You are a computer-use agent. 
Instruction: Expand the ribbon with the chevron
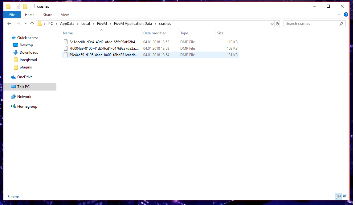point(339,15)
